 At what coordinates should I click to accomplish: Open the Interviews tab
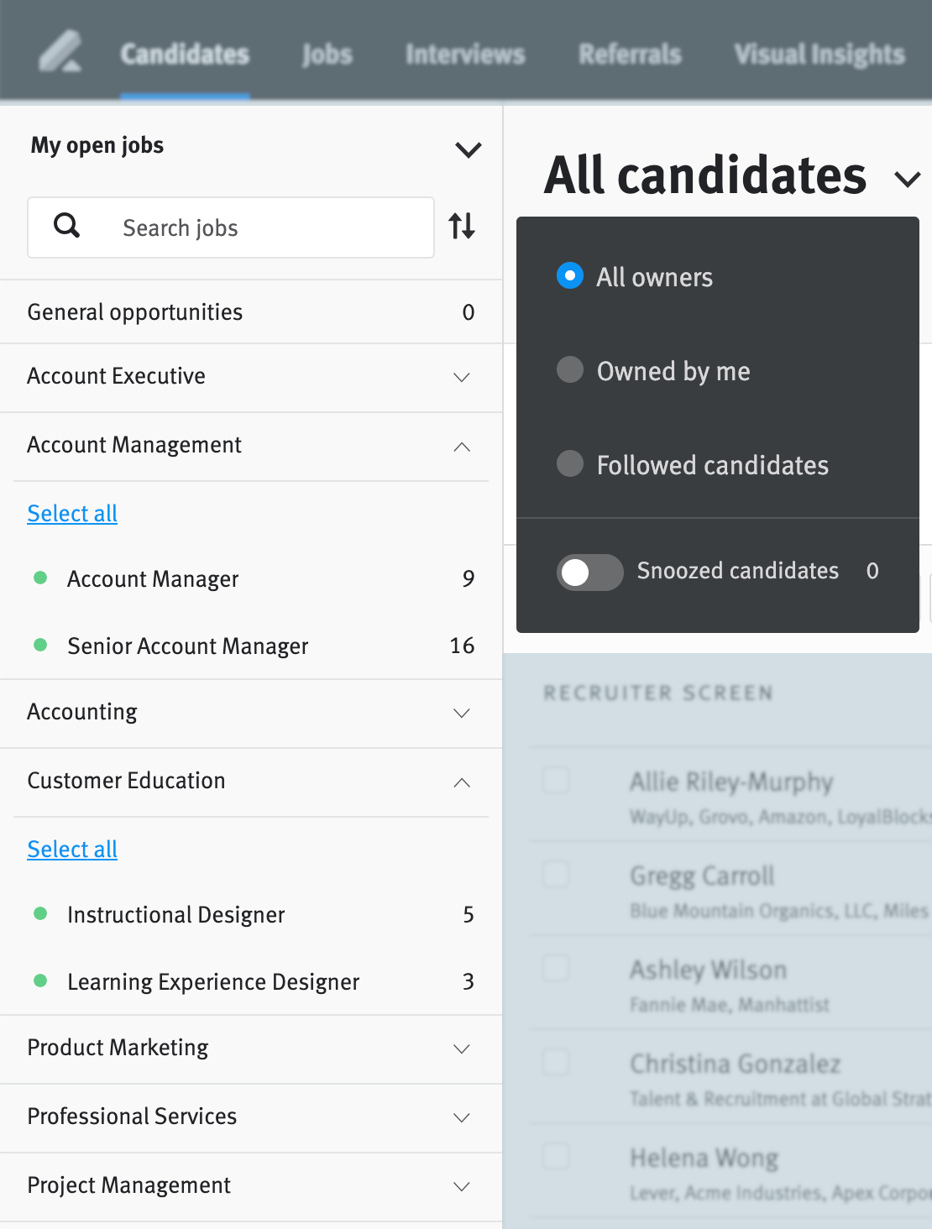pos(465,55)
